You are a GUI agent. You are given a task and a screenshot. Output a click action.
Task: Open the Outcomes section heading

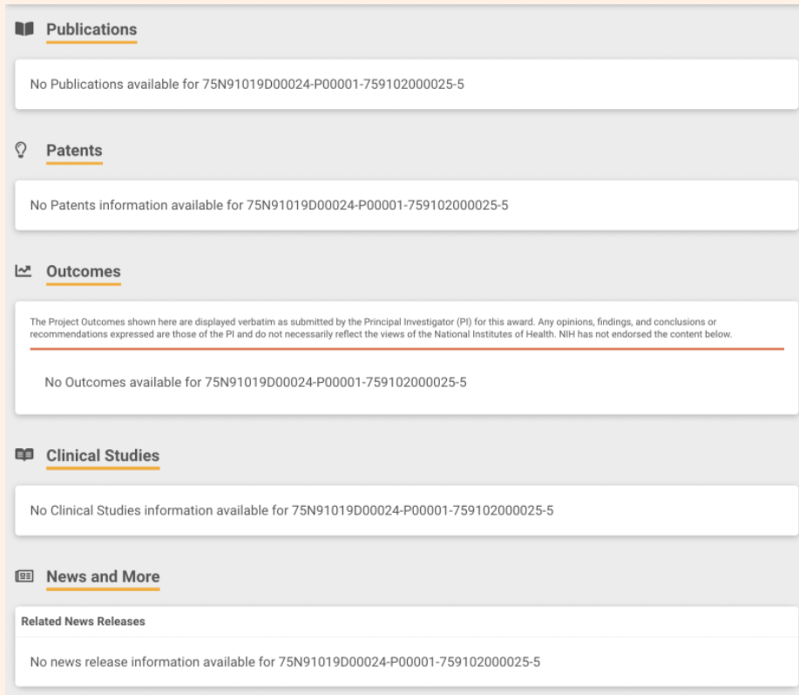click(83, 272)
